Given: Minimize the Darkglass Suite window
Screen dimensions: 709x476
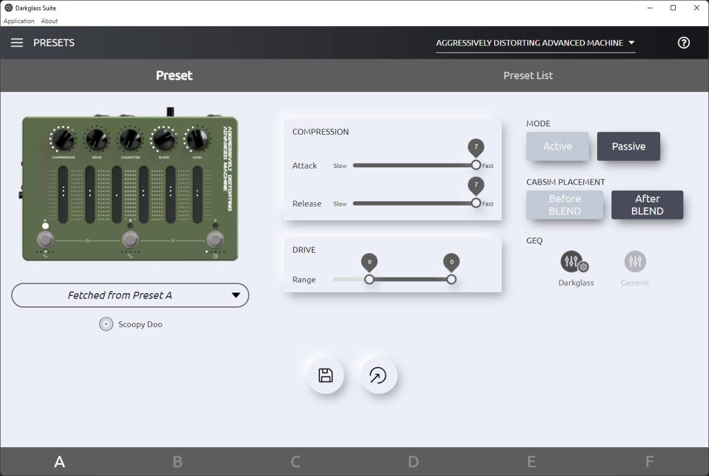Looking at the screenshot, I should pyautogui.click(x=649, y=8).
